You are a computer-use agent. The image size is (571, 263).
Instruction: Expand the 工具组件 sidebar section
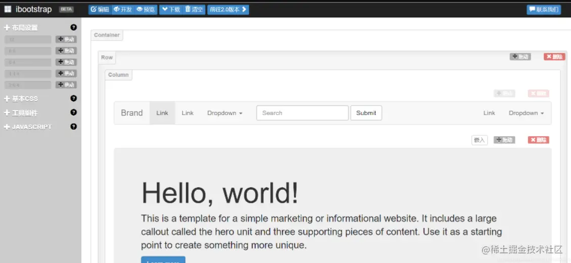(21, 113)
